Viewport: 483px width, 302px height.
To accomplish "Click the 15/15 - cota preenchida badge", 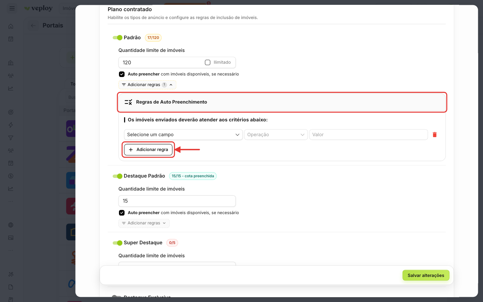I will [193, 176].
